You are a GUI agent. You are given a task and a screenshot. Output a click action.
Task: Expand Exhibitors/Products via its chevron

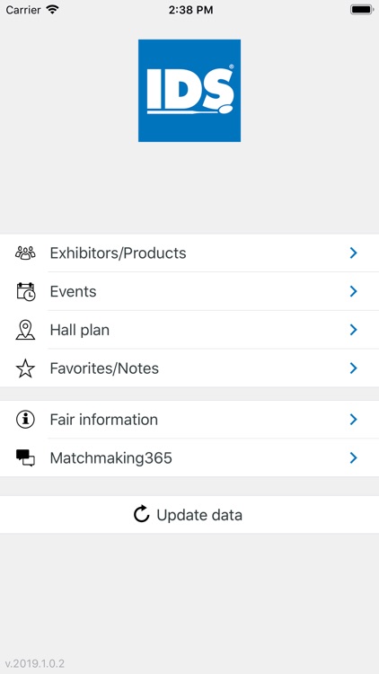354,253
